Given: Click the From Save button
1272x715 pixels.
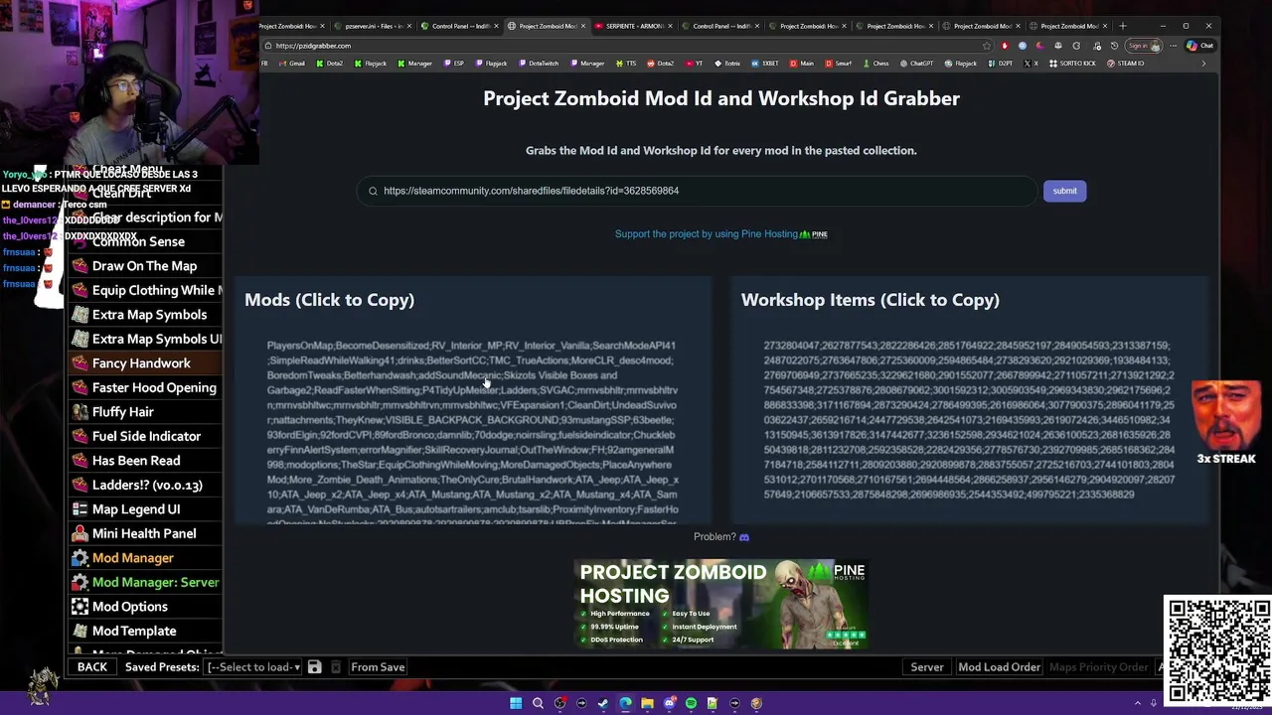Looking at the screenshot, I should coord(378,667).
